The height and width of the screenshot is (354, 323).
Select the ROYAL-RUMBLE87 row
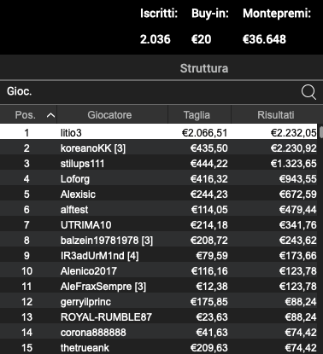(x=158, y=316)
